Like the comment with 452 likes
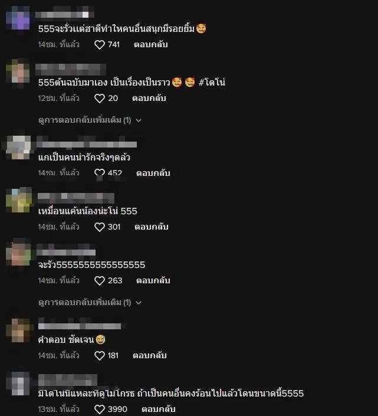Screen dimensions: 378x416 (100, 173)
